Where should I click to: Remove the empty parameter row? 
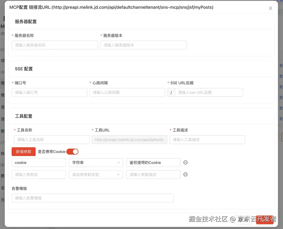coord(185,174)
